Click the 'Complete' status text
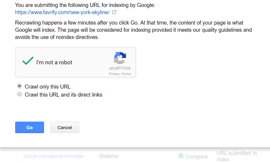 coord(196,156)
